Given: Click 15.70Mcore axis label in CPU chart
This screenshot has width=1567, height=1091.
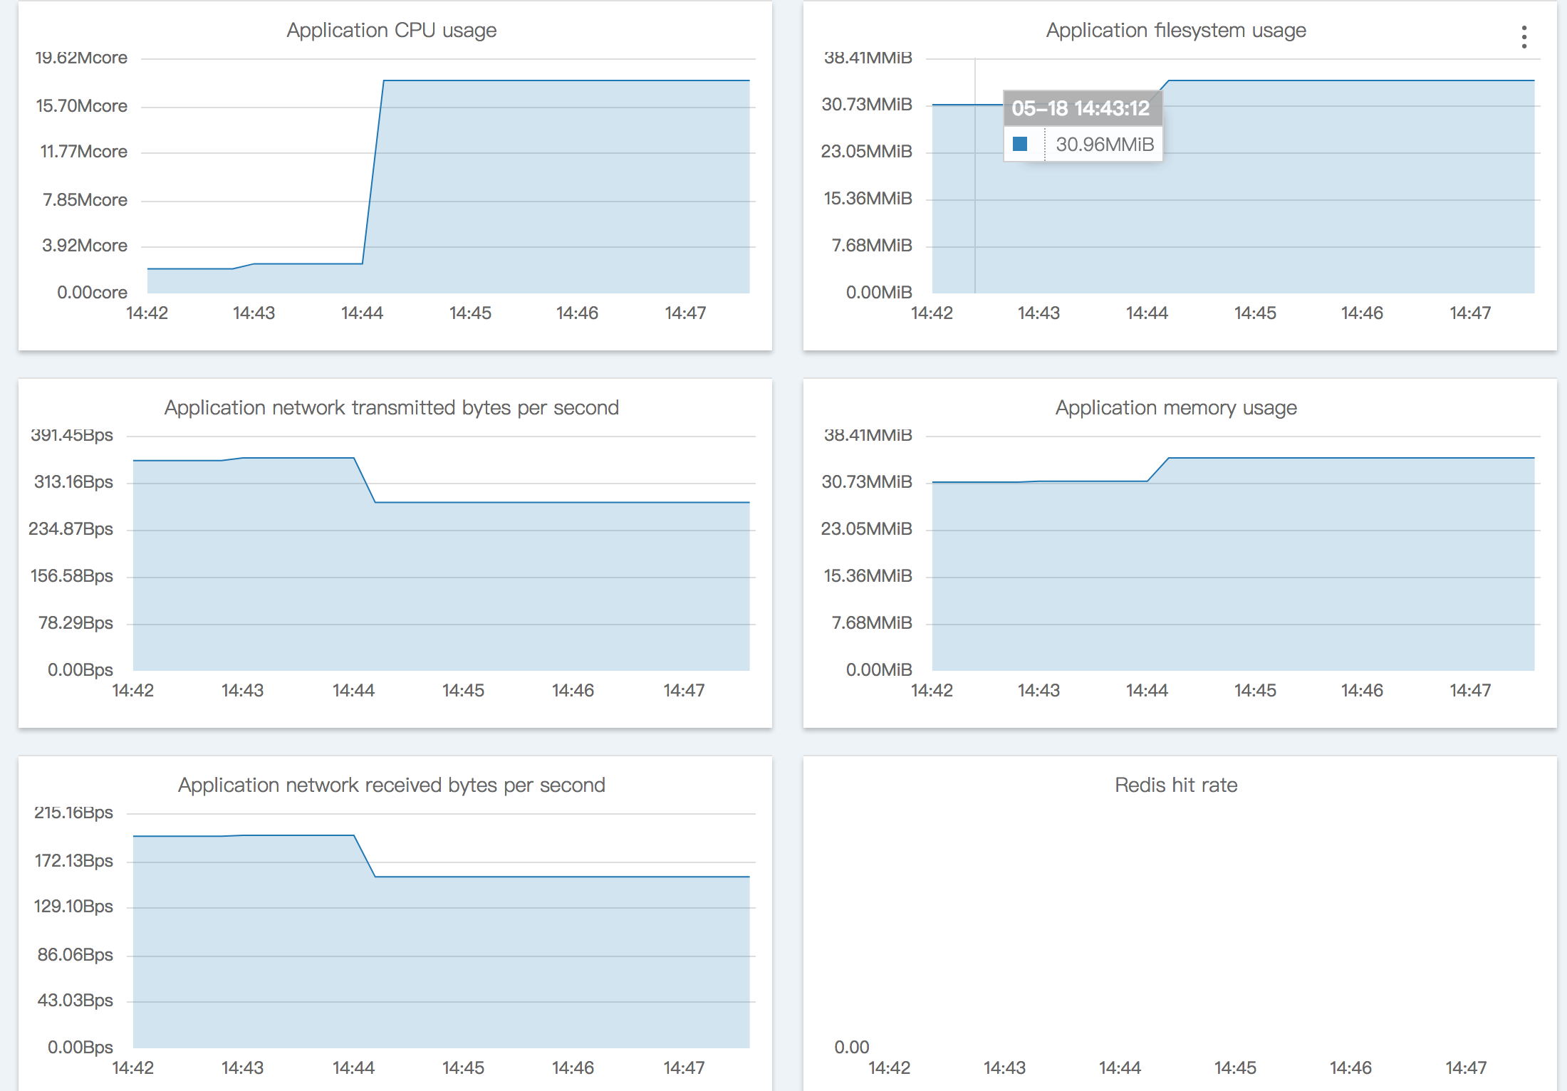Looking at the screenshot, I should pyautogui.click(x=82, y=106).
